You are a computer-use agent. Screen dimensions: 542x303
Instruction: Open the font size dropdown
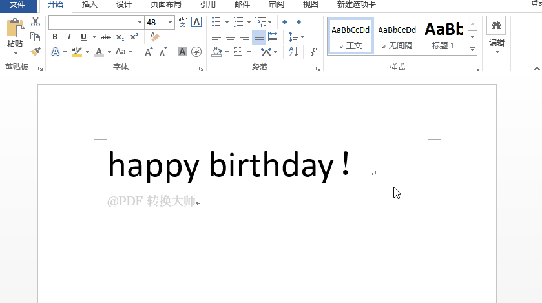pos(170,23)
